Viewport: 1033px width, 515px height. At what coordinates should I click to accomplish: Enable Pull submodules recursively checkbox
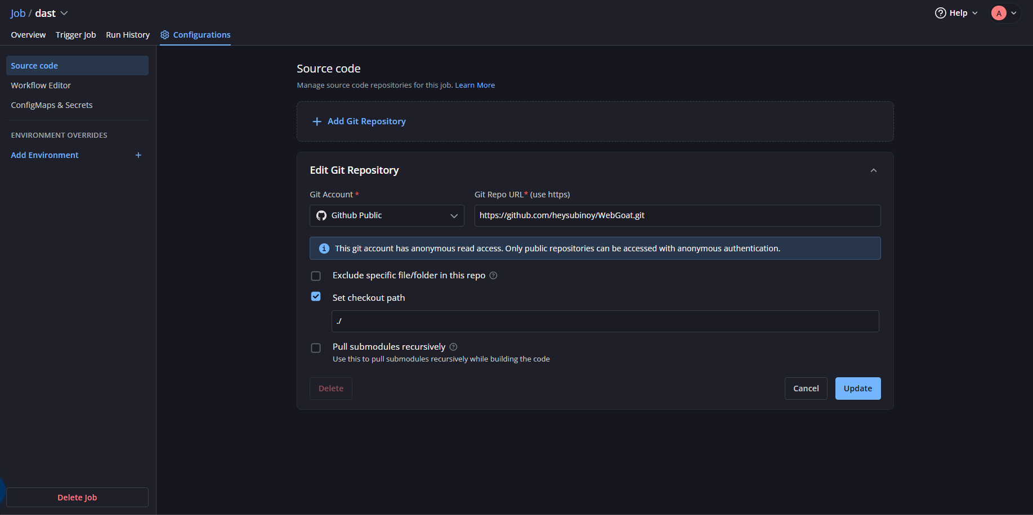(x=316, y=348)
